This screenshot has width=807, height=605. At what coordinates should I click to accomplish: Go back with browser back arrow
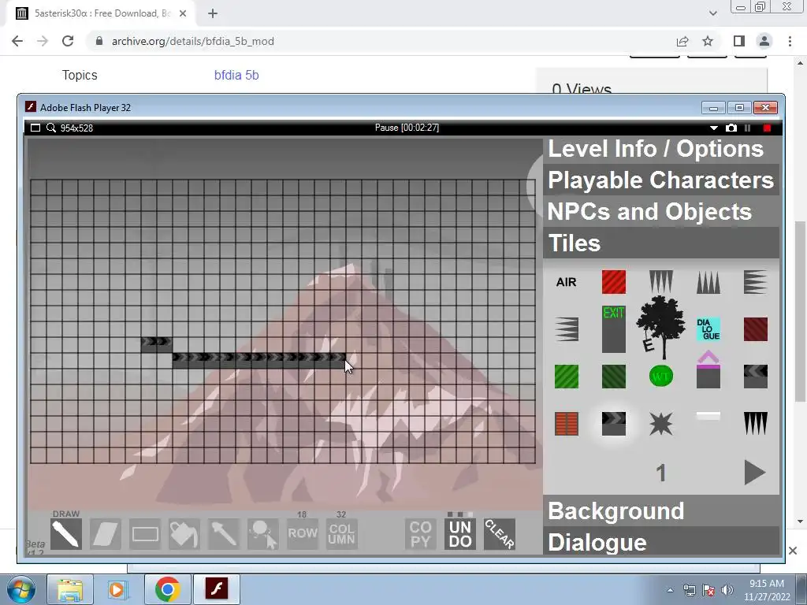point(17,41)
